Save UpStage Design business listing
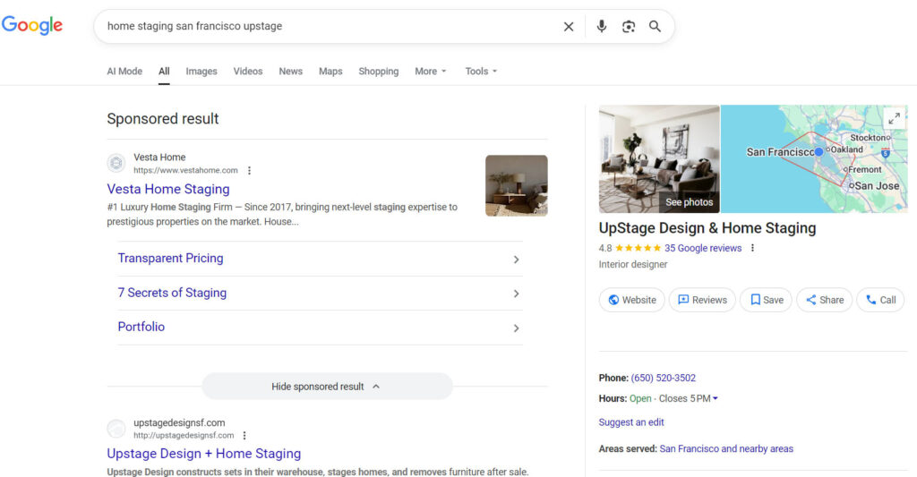917x477 pixels. pyautogui.click(x=767, y=300)
